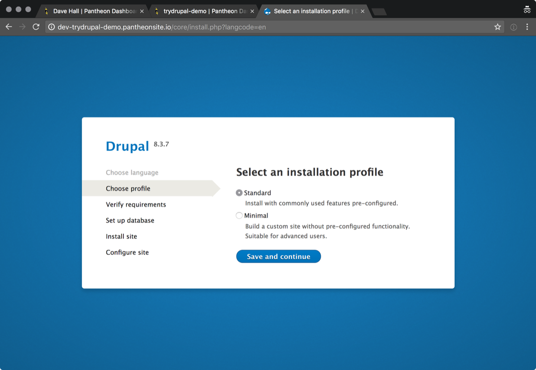The height and width of the screenshot is (370, 536).
Task: Click the macOS zoom window button
Action: (29, 9)
